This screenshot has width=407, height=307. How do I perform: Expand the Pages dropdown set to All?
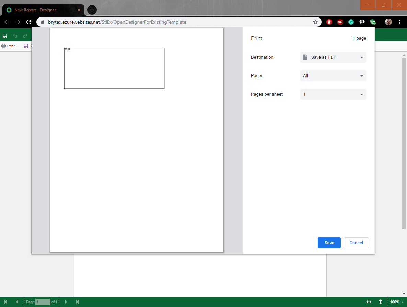tap(333, 76)
